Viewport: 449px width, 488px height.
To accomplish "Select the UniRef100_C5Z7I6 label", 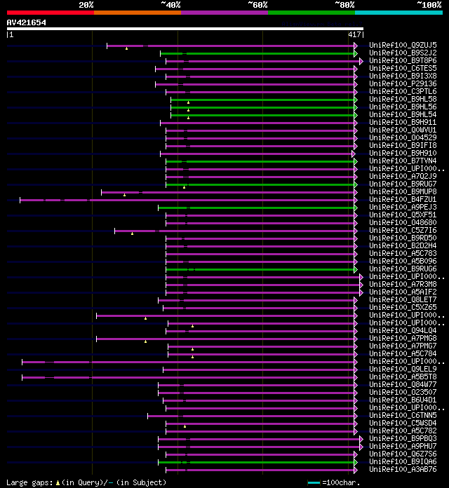I will [x=403, y=230].
